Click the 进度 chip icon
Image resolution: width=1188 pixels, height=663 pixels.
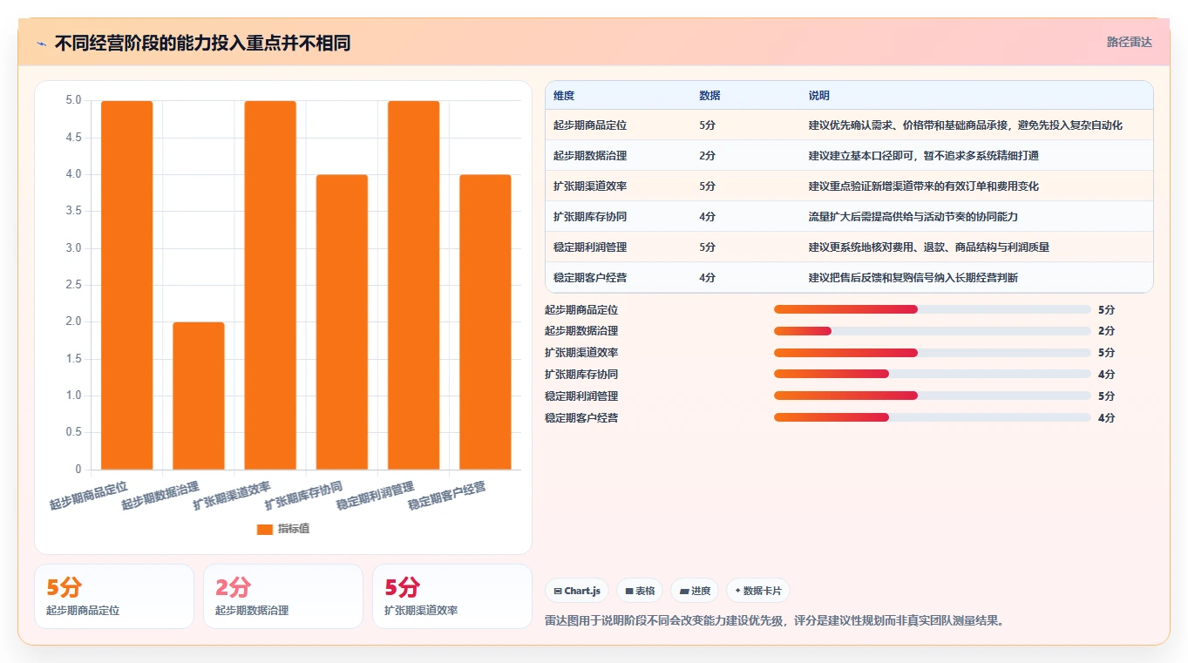[x=685, y=591]
